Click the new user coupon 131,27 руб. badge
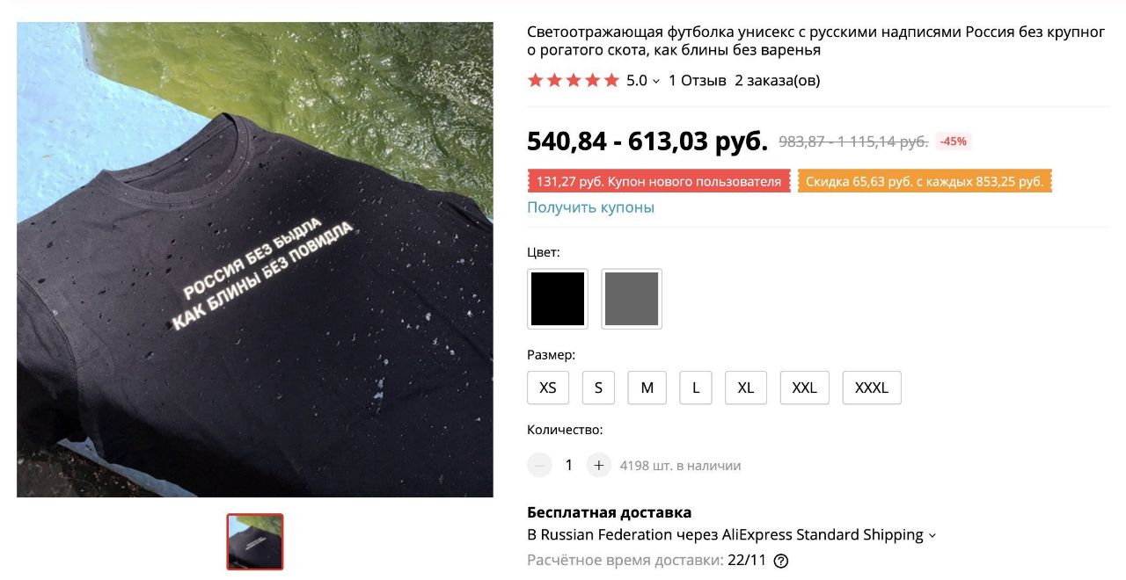This screenshot has height=580, width=1126. pyautogui.click(x=659, y=182)
